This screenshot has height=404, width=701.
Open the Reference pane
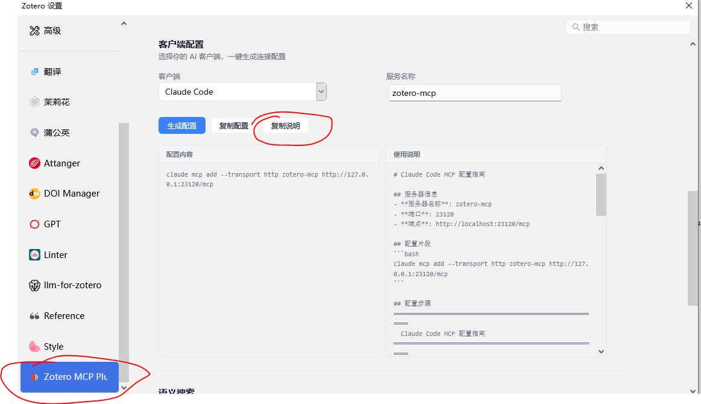(69, 316)
